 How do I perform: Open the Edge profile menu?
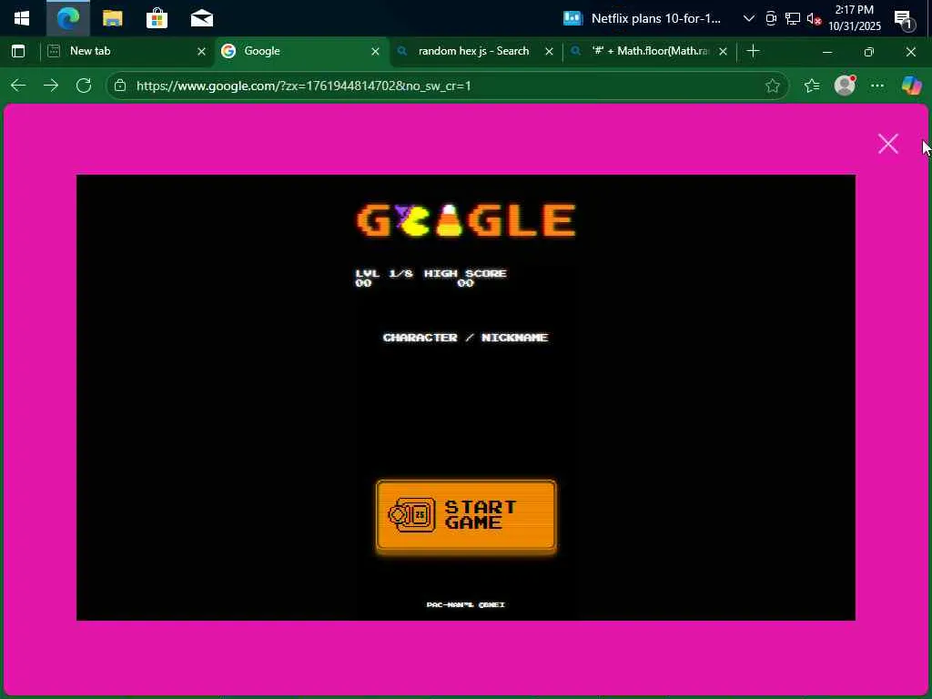(x=845, y=86)
